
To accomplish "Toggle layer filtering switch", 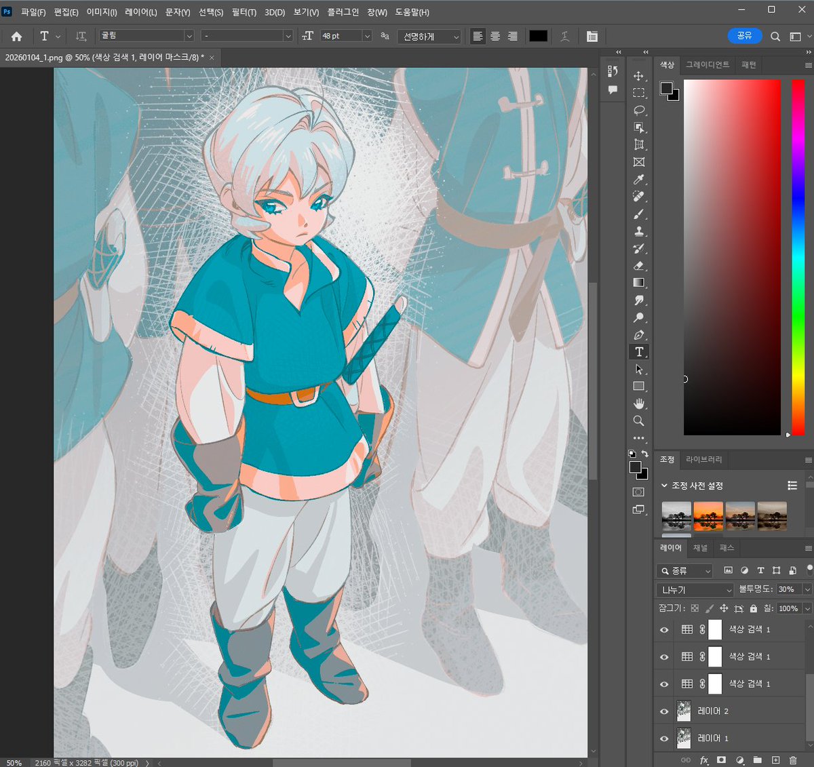I will (x=809, y=570).
